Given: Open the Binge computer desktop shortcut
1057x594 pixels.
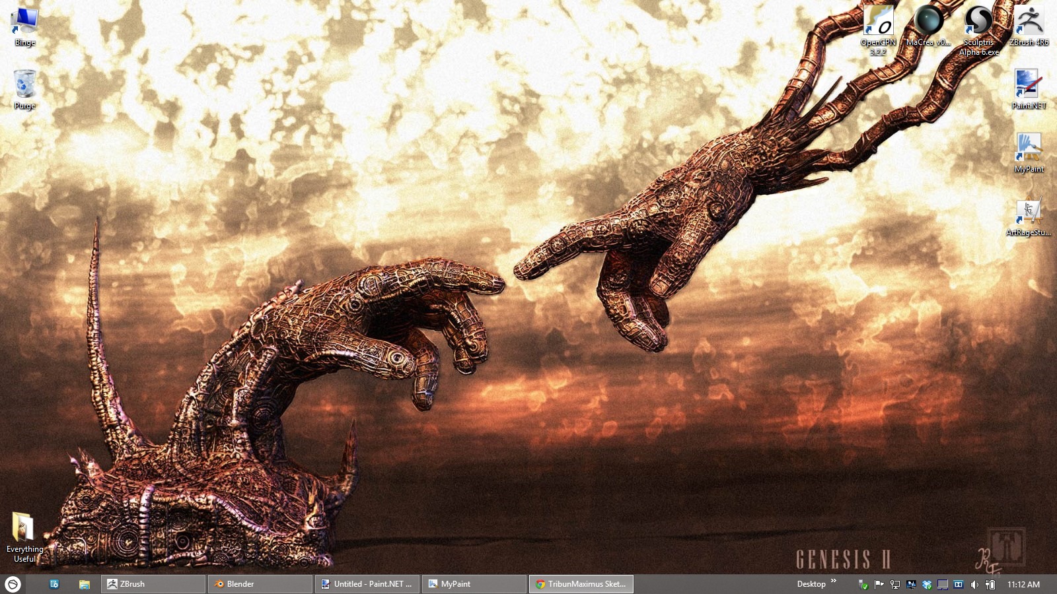Looking at the screenshot, I should point(24,26).
